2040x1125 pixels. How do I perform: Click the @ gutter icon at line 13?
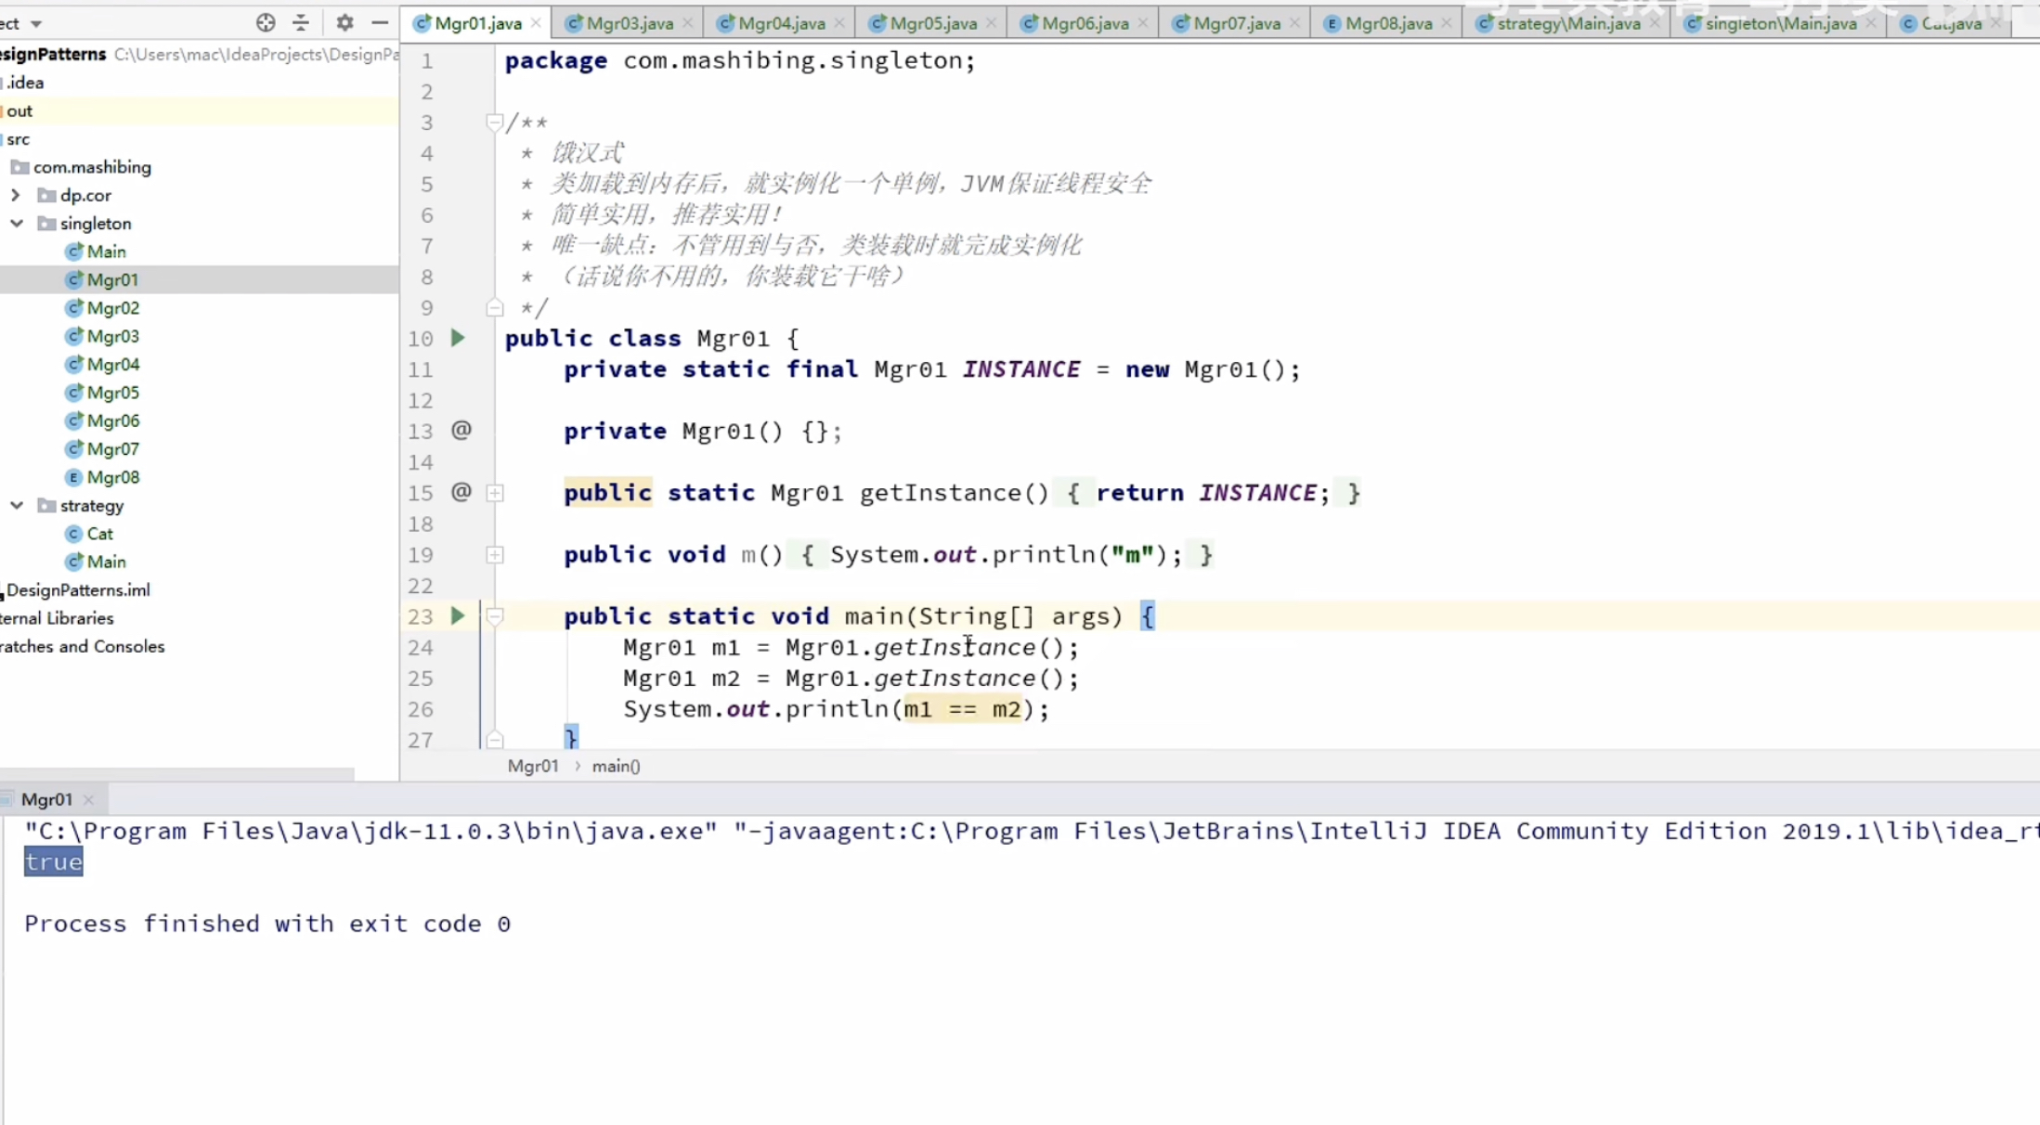[x=461, y=430]
